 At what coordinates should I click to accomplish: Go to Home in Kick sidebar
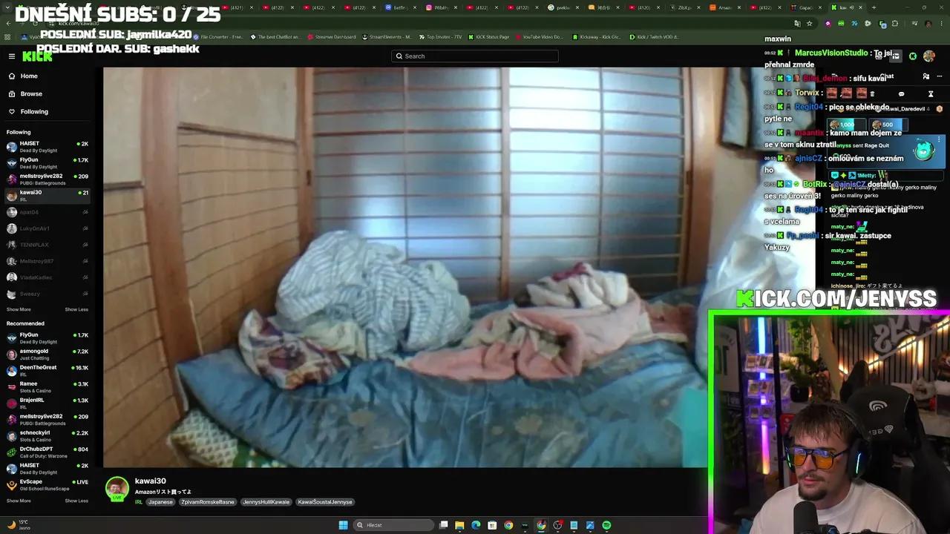coord(29,76)
